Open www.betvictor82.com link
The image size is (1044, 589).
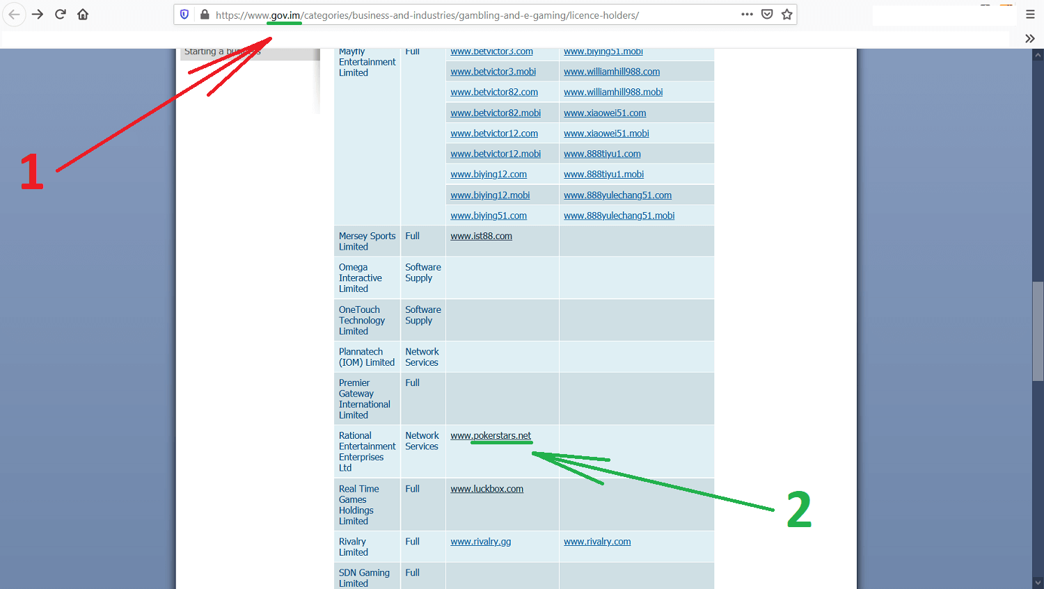494,92
